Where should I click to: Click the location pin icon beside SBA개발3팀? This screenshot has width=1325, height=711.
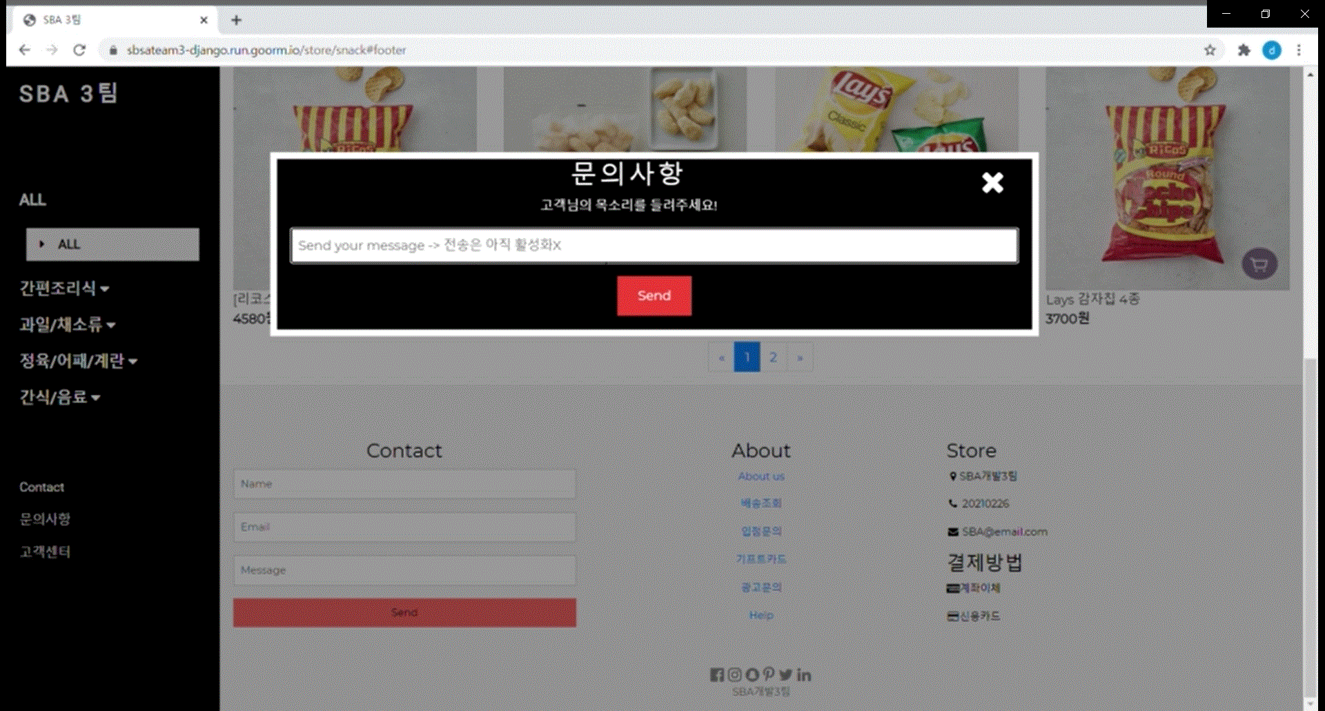click(953, 476)
